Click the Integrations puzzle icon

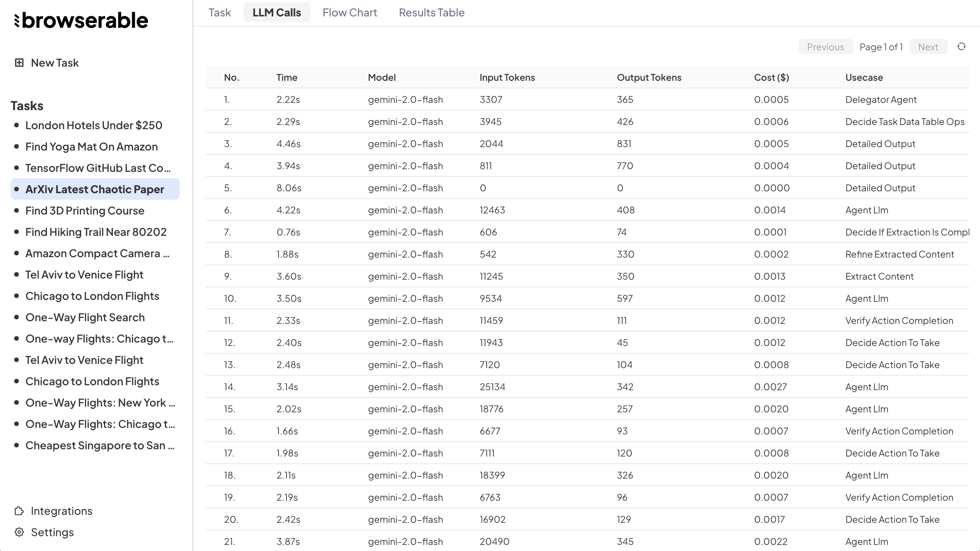tap(19, 511)
